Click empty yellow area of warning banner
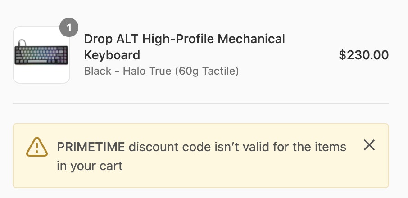This screenshot has width=408, height=198. tap(270, 173)
